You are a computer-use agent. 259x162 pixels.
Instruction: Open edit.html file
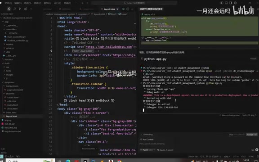tap(12, 101)
